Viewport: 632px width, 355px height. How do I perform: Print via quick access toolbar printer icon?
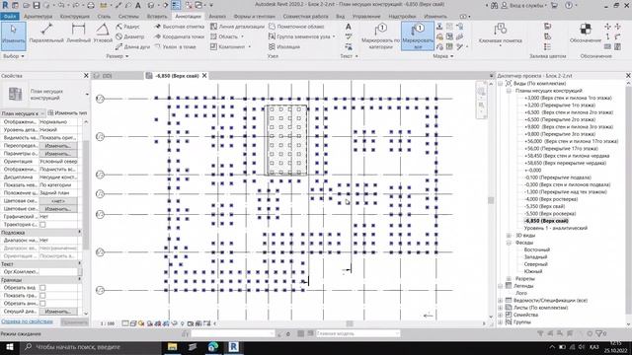tap(91, 5)
